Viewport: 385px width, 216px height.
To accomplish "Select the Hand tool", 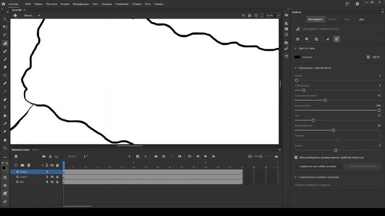I will click(5, 140).
